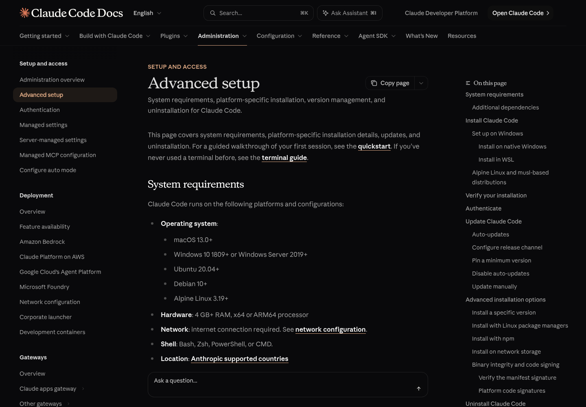Open Development containers sidebar page
The height and width of the screenshot is (407, 586).
tap(65, 332)
